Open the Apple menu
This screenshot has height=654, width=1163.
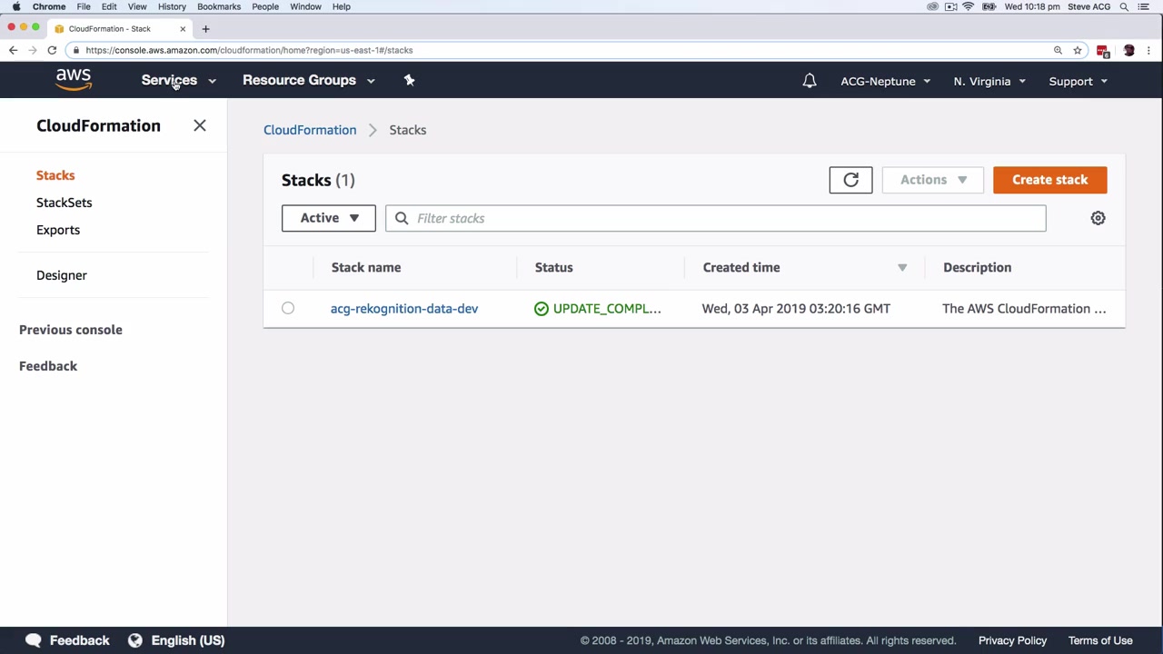pos(15,6)
